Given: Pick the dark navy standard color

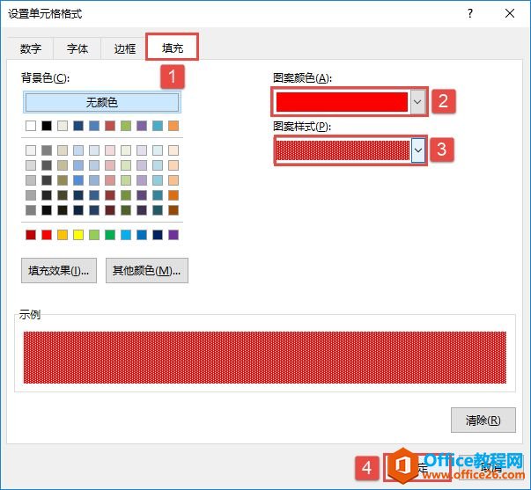Looking at the screenshot, I should (x=158, y=235).
